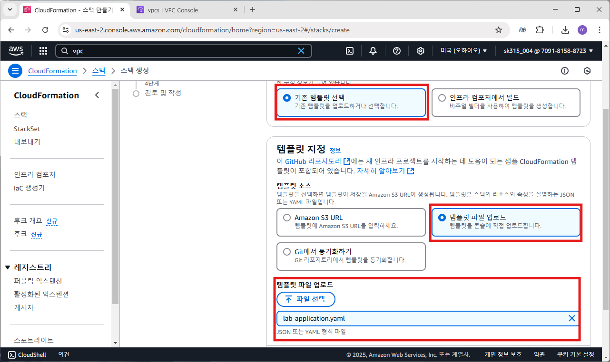The height and width of the screenshot is (362, 610).
Task: Collapse the 레지스트리 section triangle
Action: pyautogui.click(x=7, y=267)
